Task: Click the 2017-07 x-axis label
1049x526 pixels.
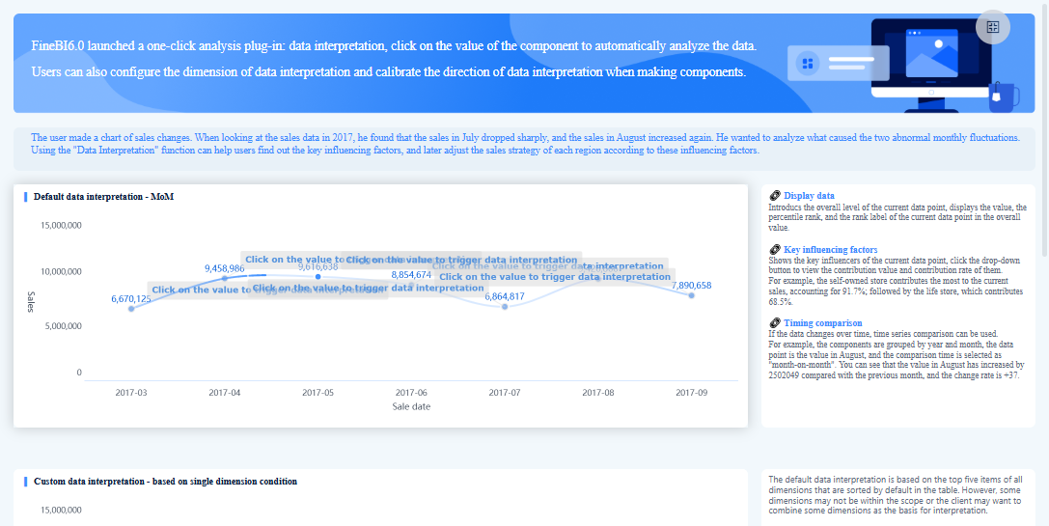Action: [505, 392]
